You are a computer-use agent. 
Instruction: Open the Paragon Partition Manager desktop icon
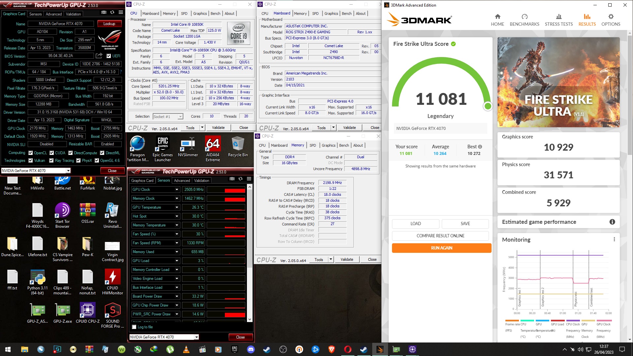coord(137,149)
